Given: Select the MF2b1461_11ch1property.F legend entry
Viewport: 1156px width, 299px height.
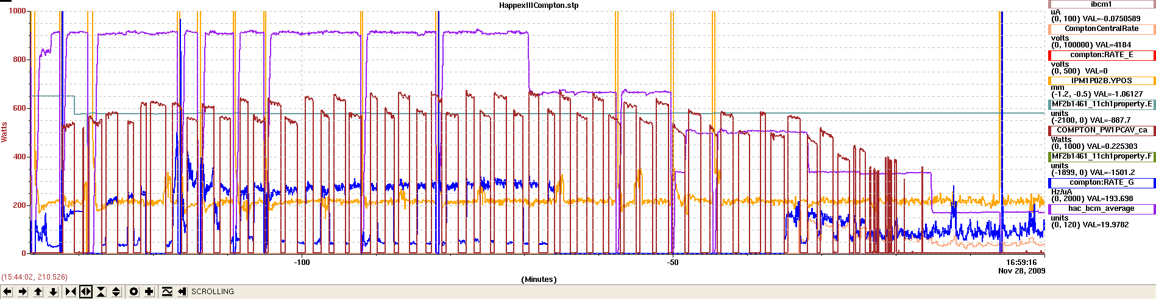Looking at the screenshot, I should coord(1101,156).
